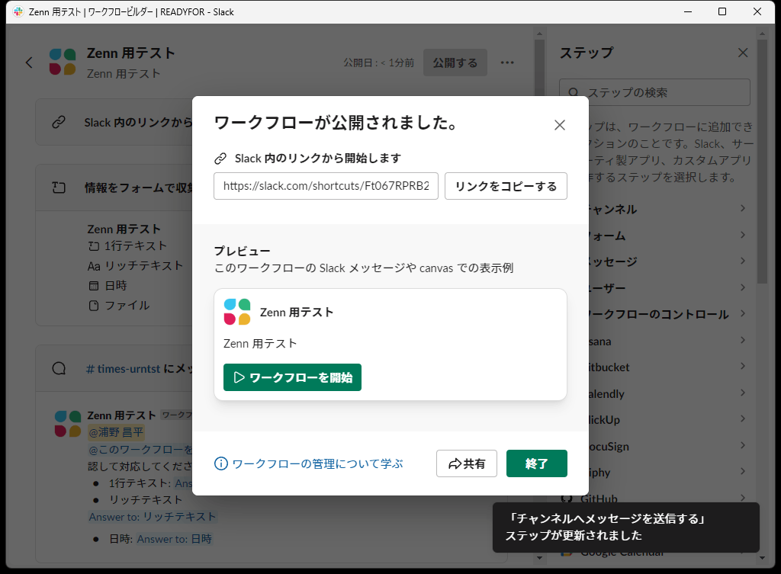The width and height of the screenshot is (781, 574).
Task: Finish with the 終了 button
Action: (536, 463)
